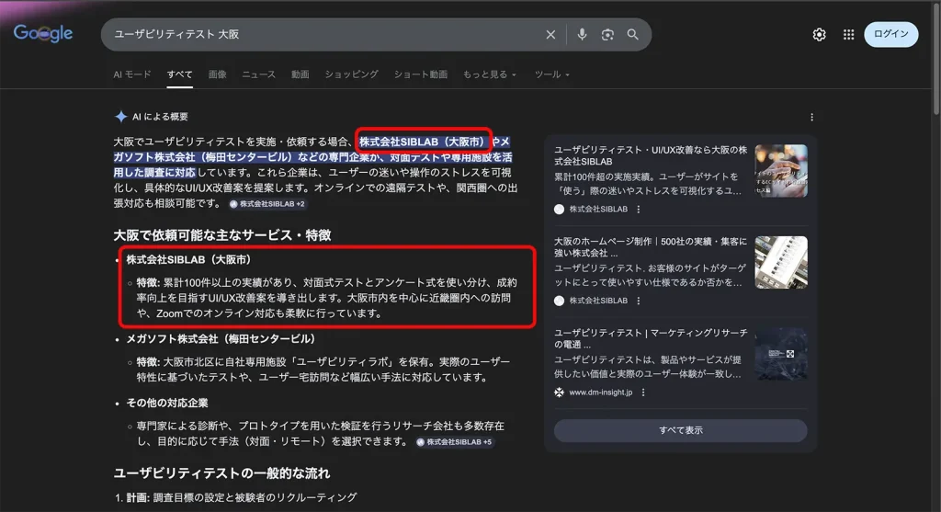Submit search with magnifier icon
This screenshot has width=941, height=512.
coord(632,35)
